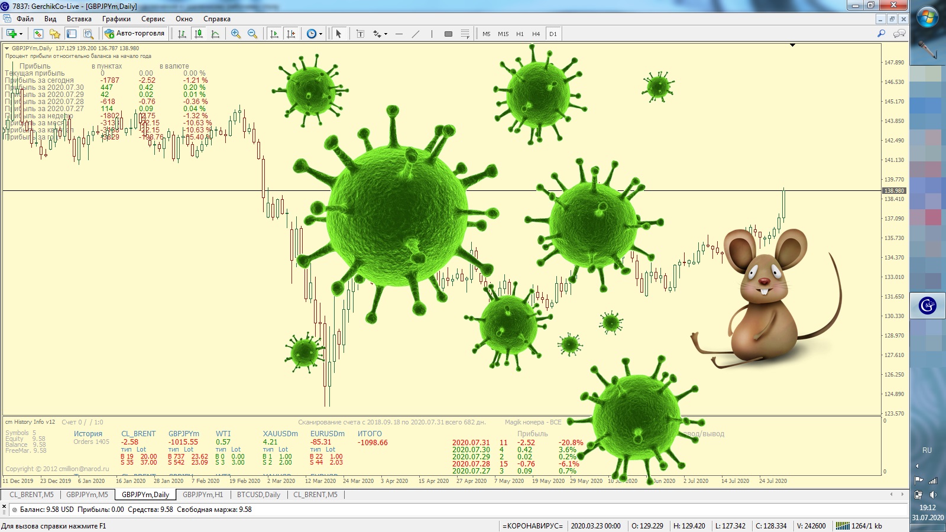Expand the graphical objects dropdown arrow
The width and height of the screenshot is (946, 532).
[385, 34]
